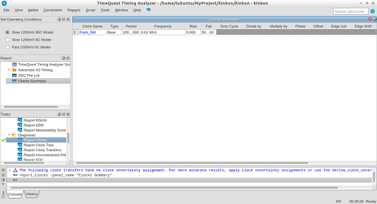Click the Clock Name column header

point(92,26)
